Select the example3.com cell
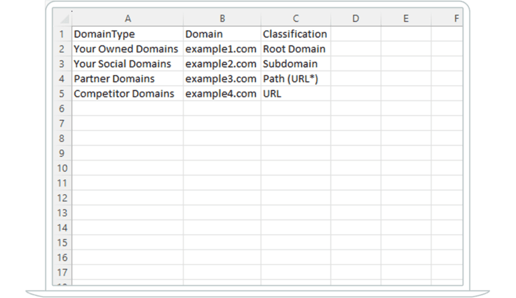516x298 pixels. pyautogui.click(x=222, y=79)
